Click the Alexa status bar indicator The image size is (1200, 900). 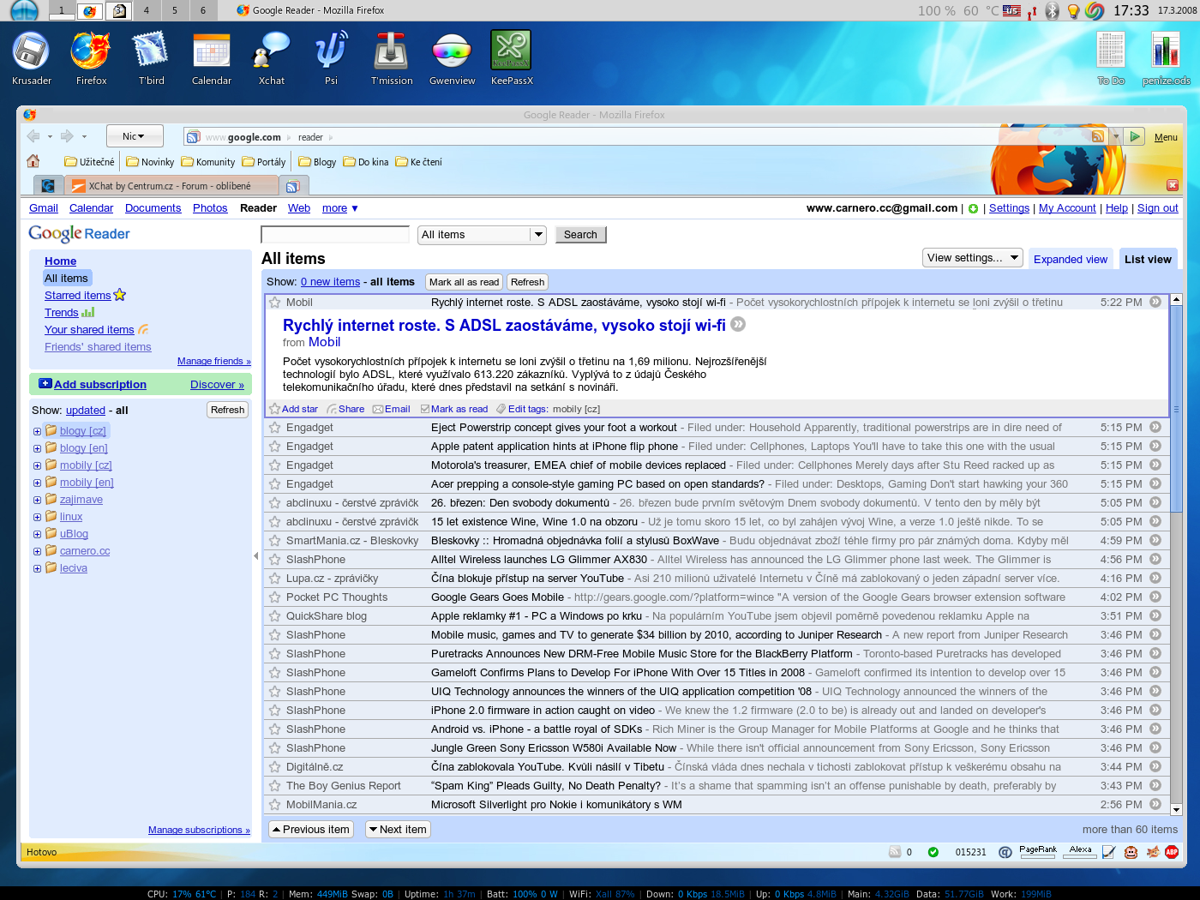(1081, 851)
